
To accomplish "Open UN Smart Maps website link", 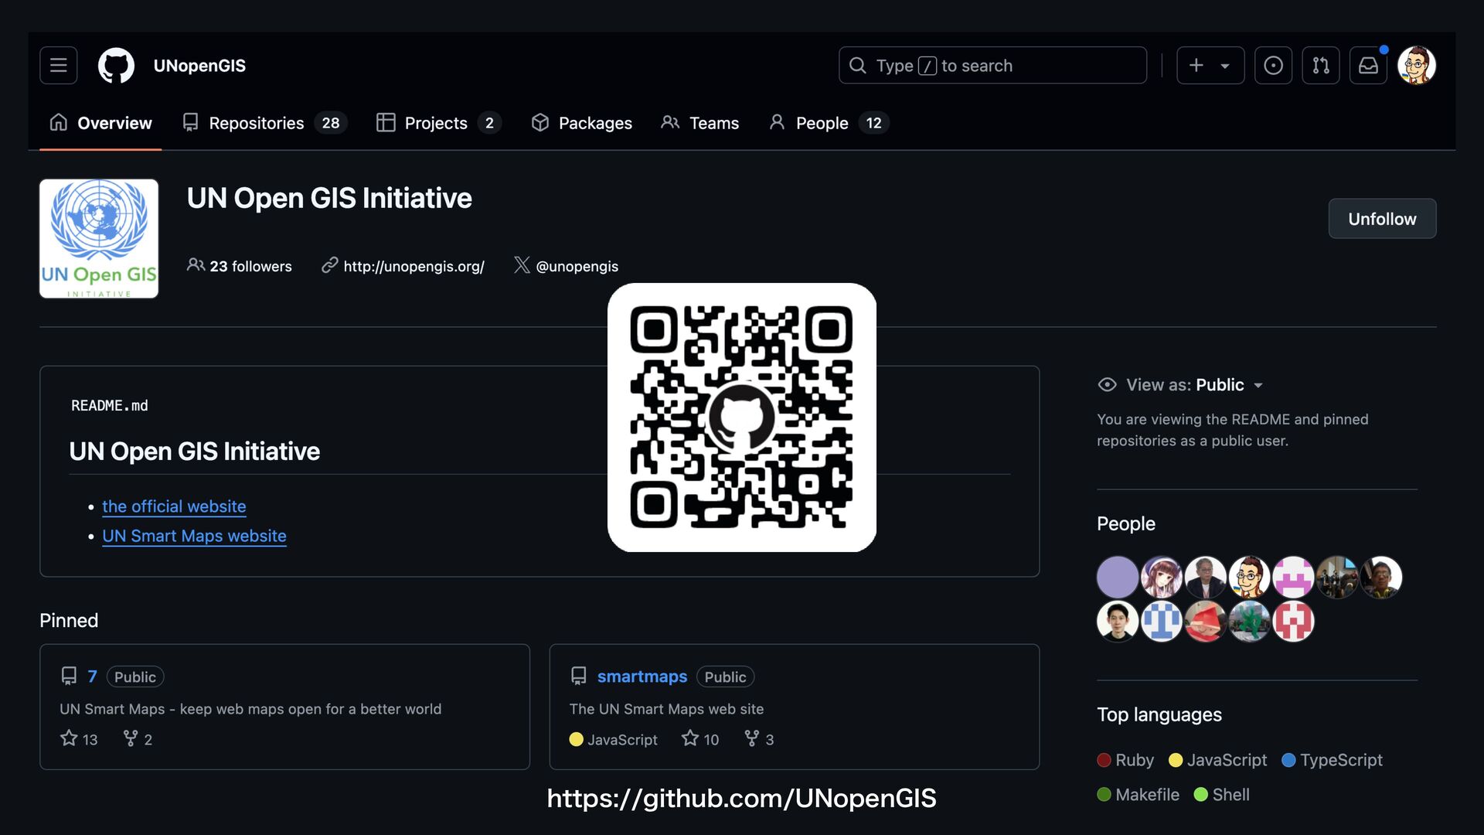I will (194, 536).
